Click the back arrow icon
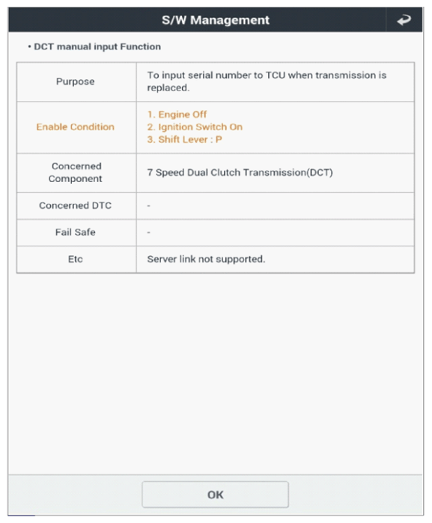 [404, 20]
